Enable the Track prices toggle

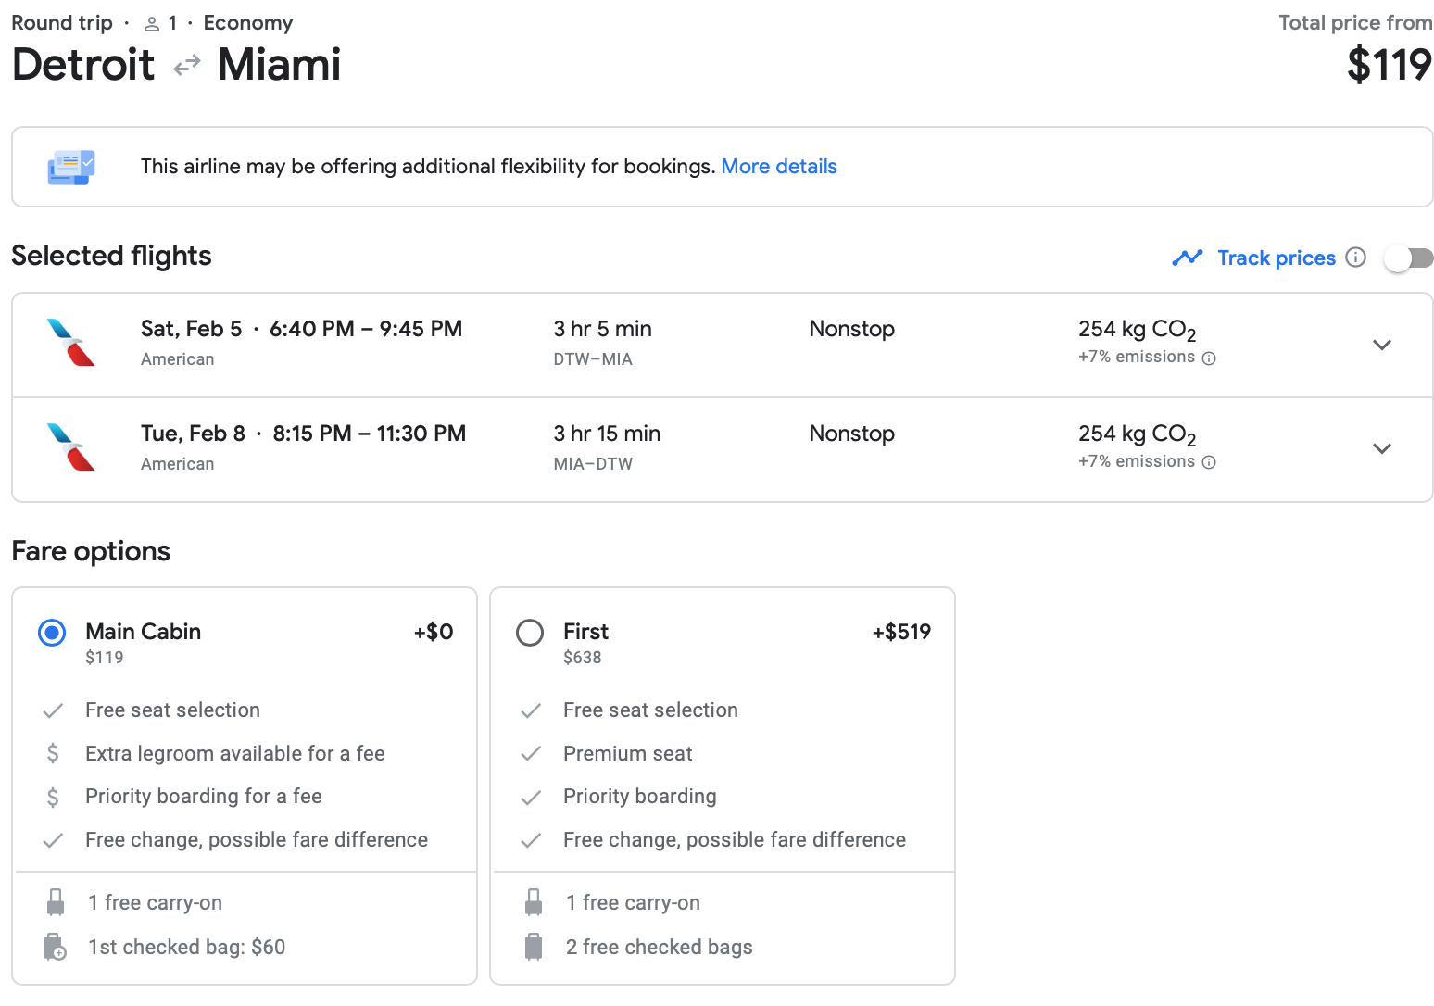pyautogui.click(x=1407, y=258)
